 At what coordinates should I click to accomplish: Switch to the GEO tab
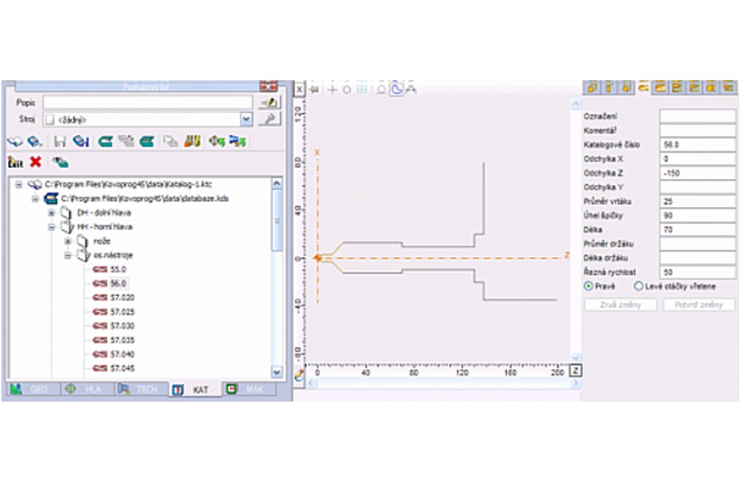32,389
